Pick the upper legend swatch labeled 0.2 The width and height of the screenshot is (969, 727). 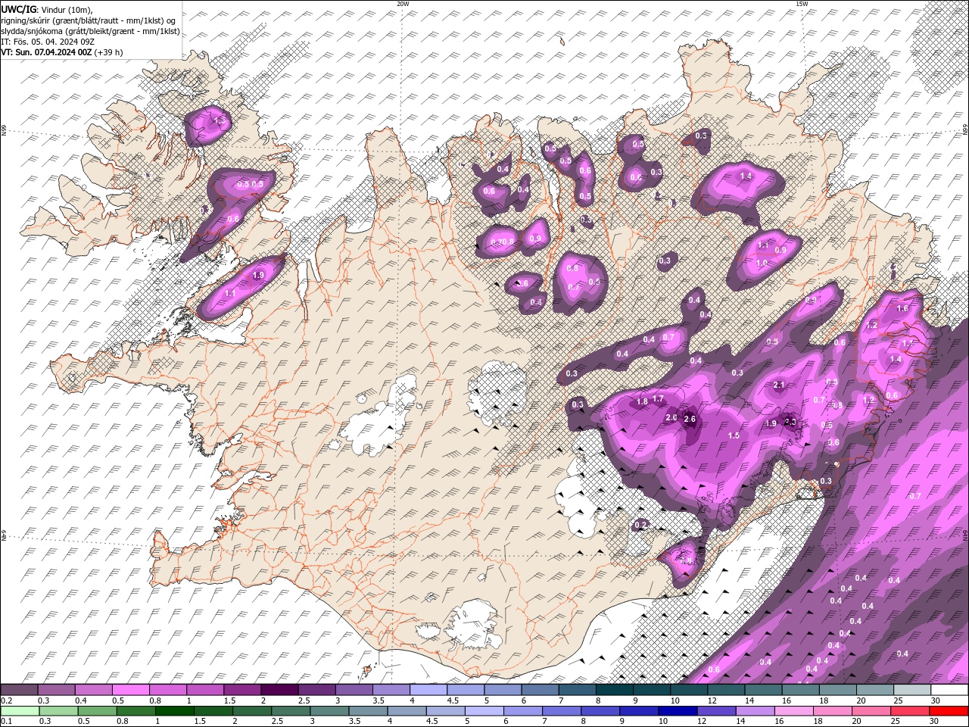click(x=19, y=690)
